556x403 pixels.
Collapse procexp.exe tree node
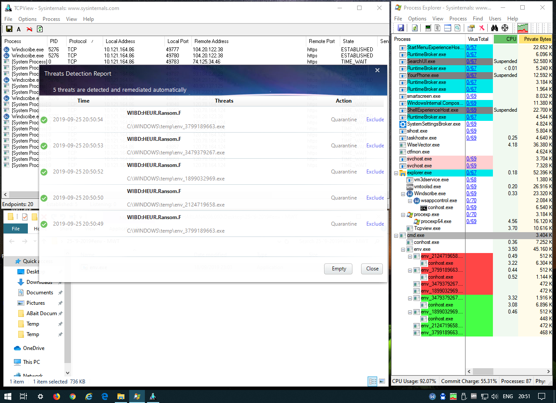pyautogui.click(x=403, y=214)
